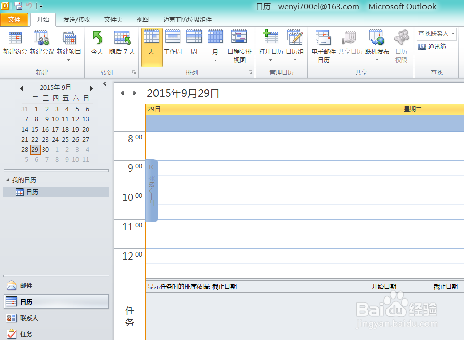Select the 迈克菲防垃圾组件 tab
This screenshot has height=340, width=464.
(x=187, y=20)
